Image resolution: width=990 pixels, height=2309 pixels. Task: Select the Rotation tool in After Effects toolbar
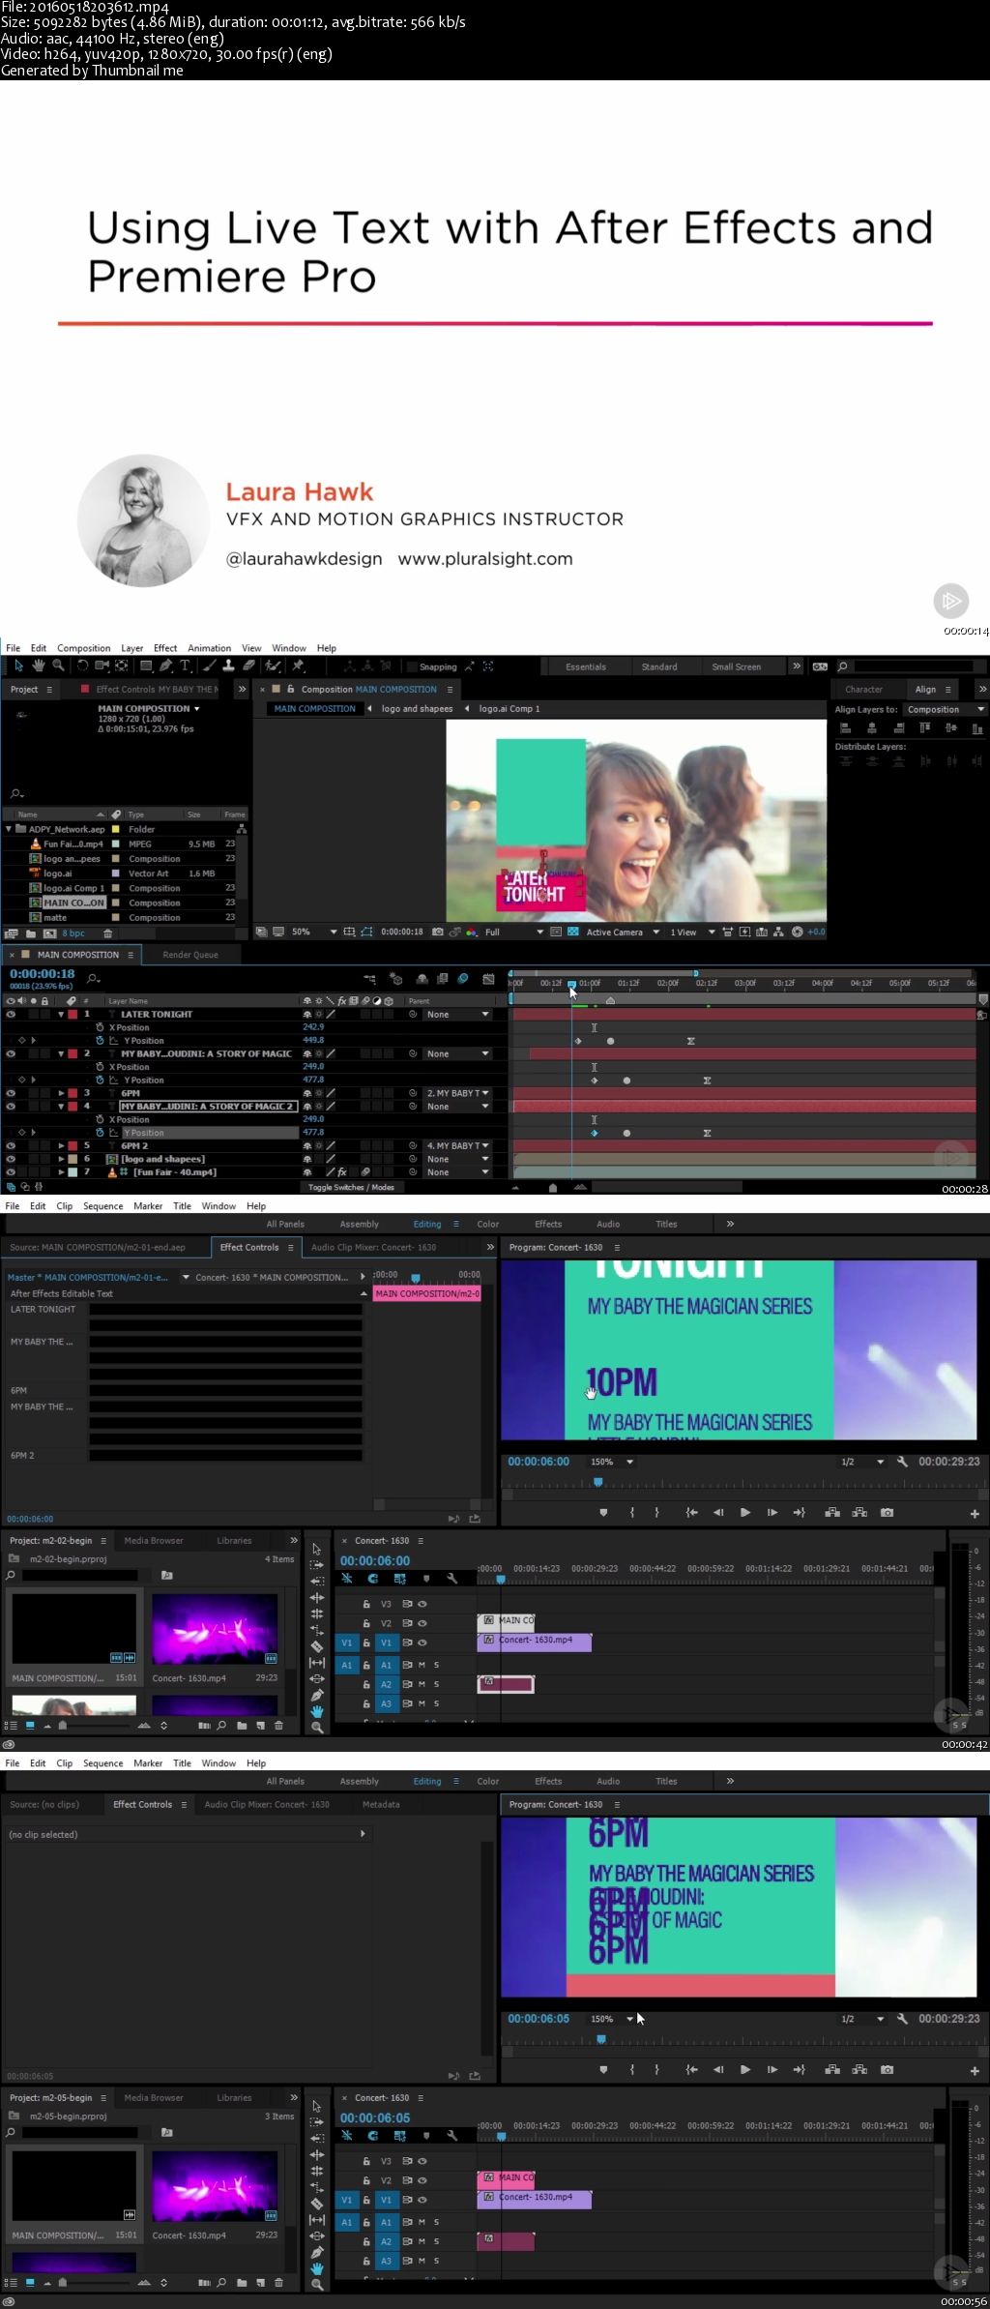coord(83,666)
